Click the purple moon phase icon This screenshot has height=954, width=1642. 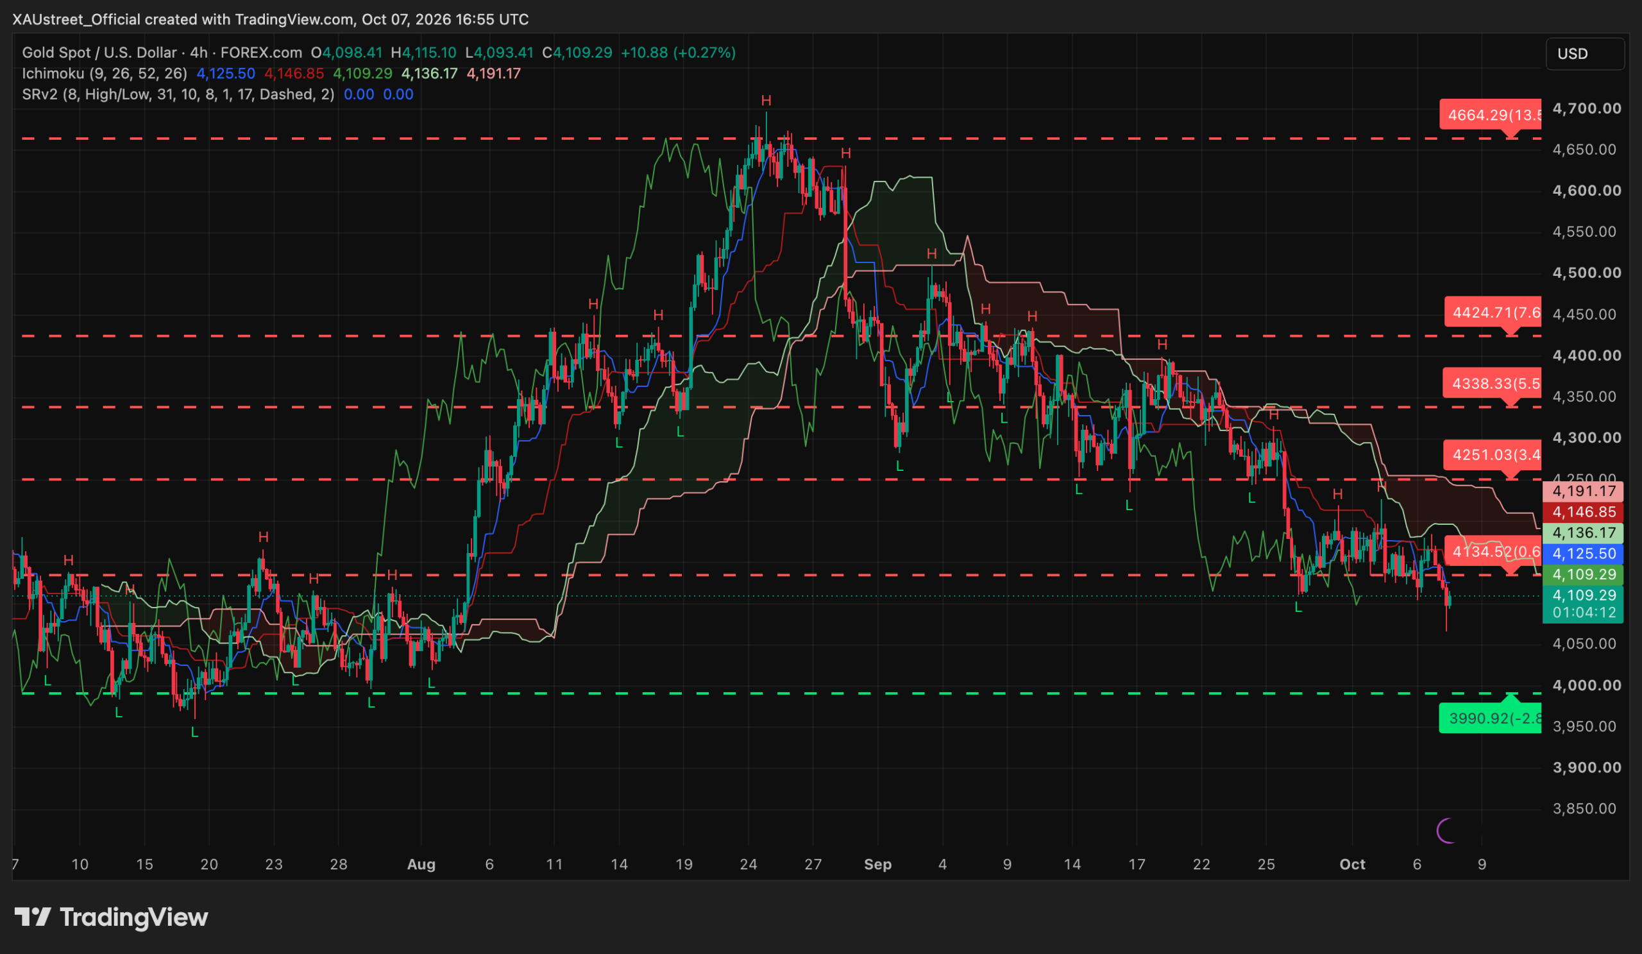click(1446, 831)
